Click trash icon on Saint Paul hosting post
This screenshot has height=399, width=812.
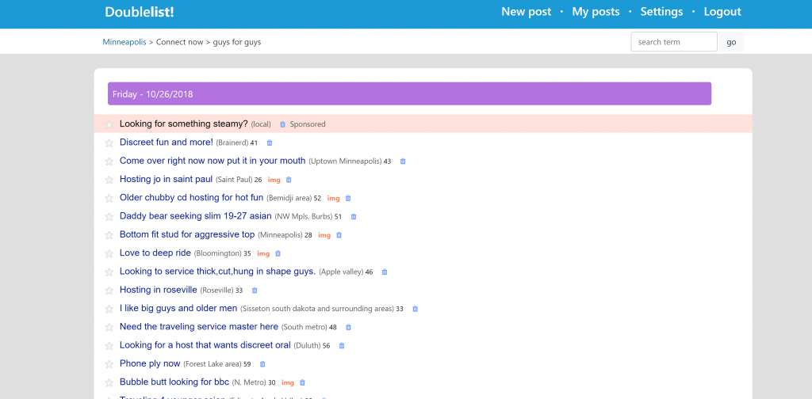pyautogui.click(x=289, y=180)
